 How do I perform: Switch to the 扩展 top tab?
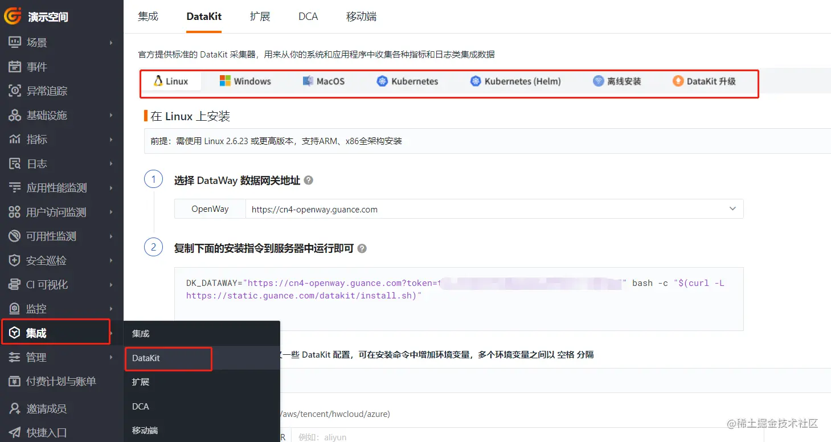tap(260, 17)
